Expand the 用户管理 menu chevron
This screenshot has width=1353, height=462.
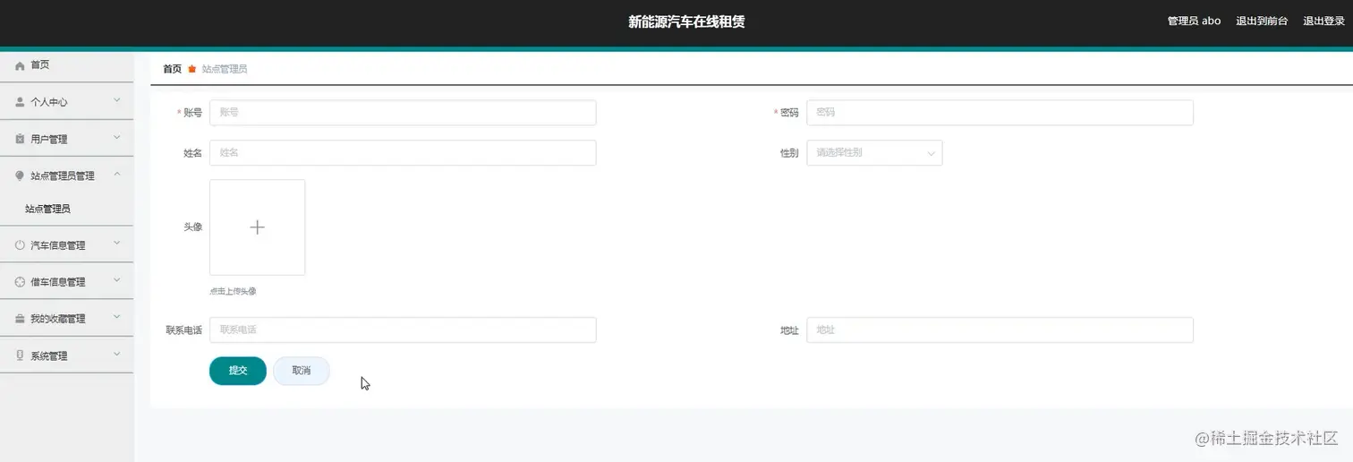coord(117,138)
